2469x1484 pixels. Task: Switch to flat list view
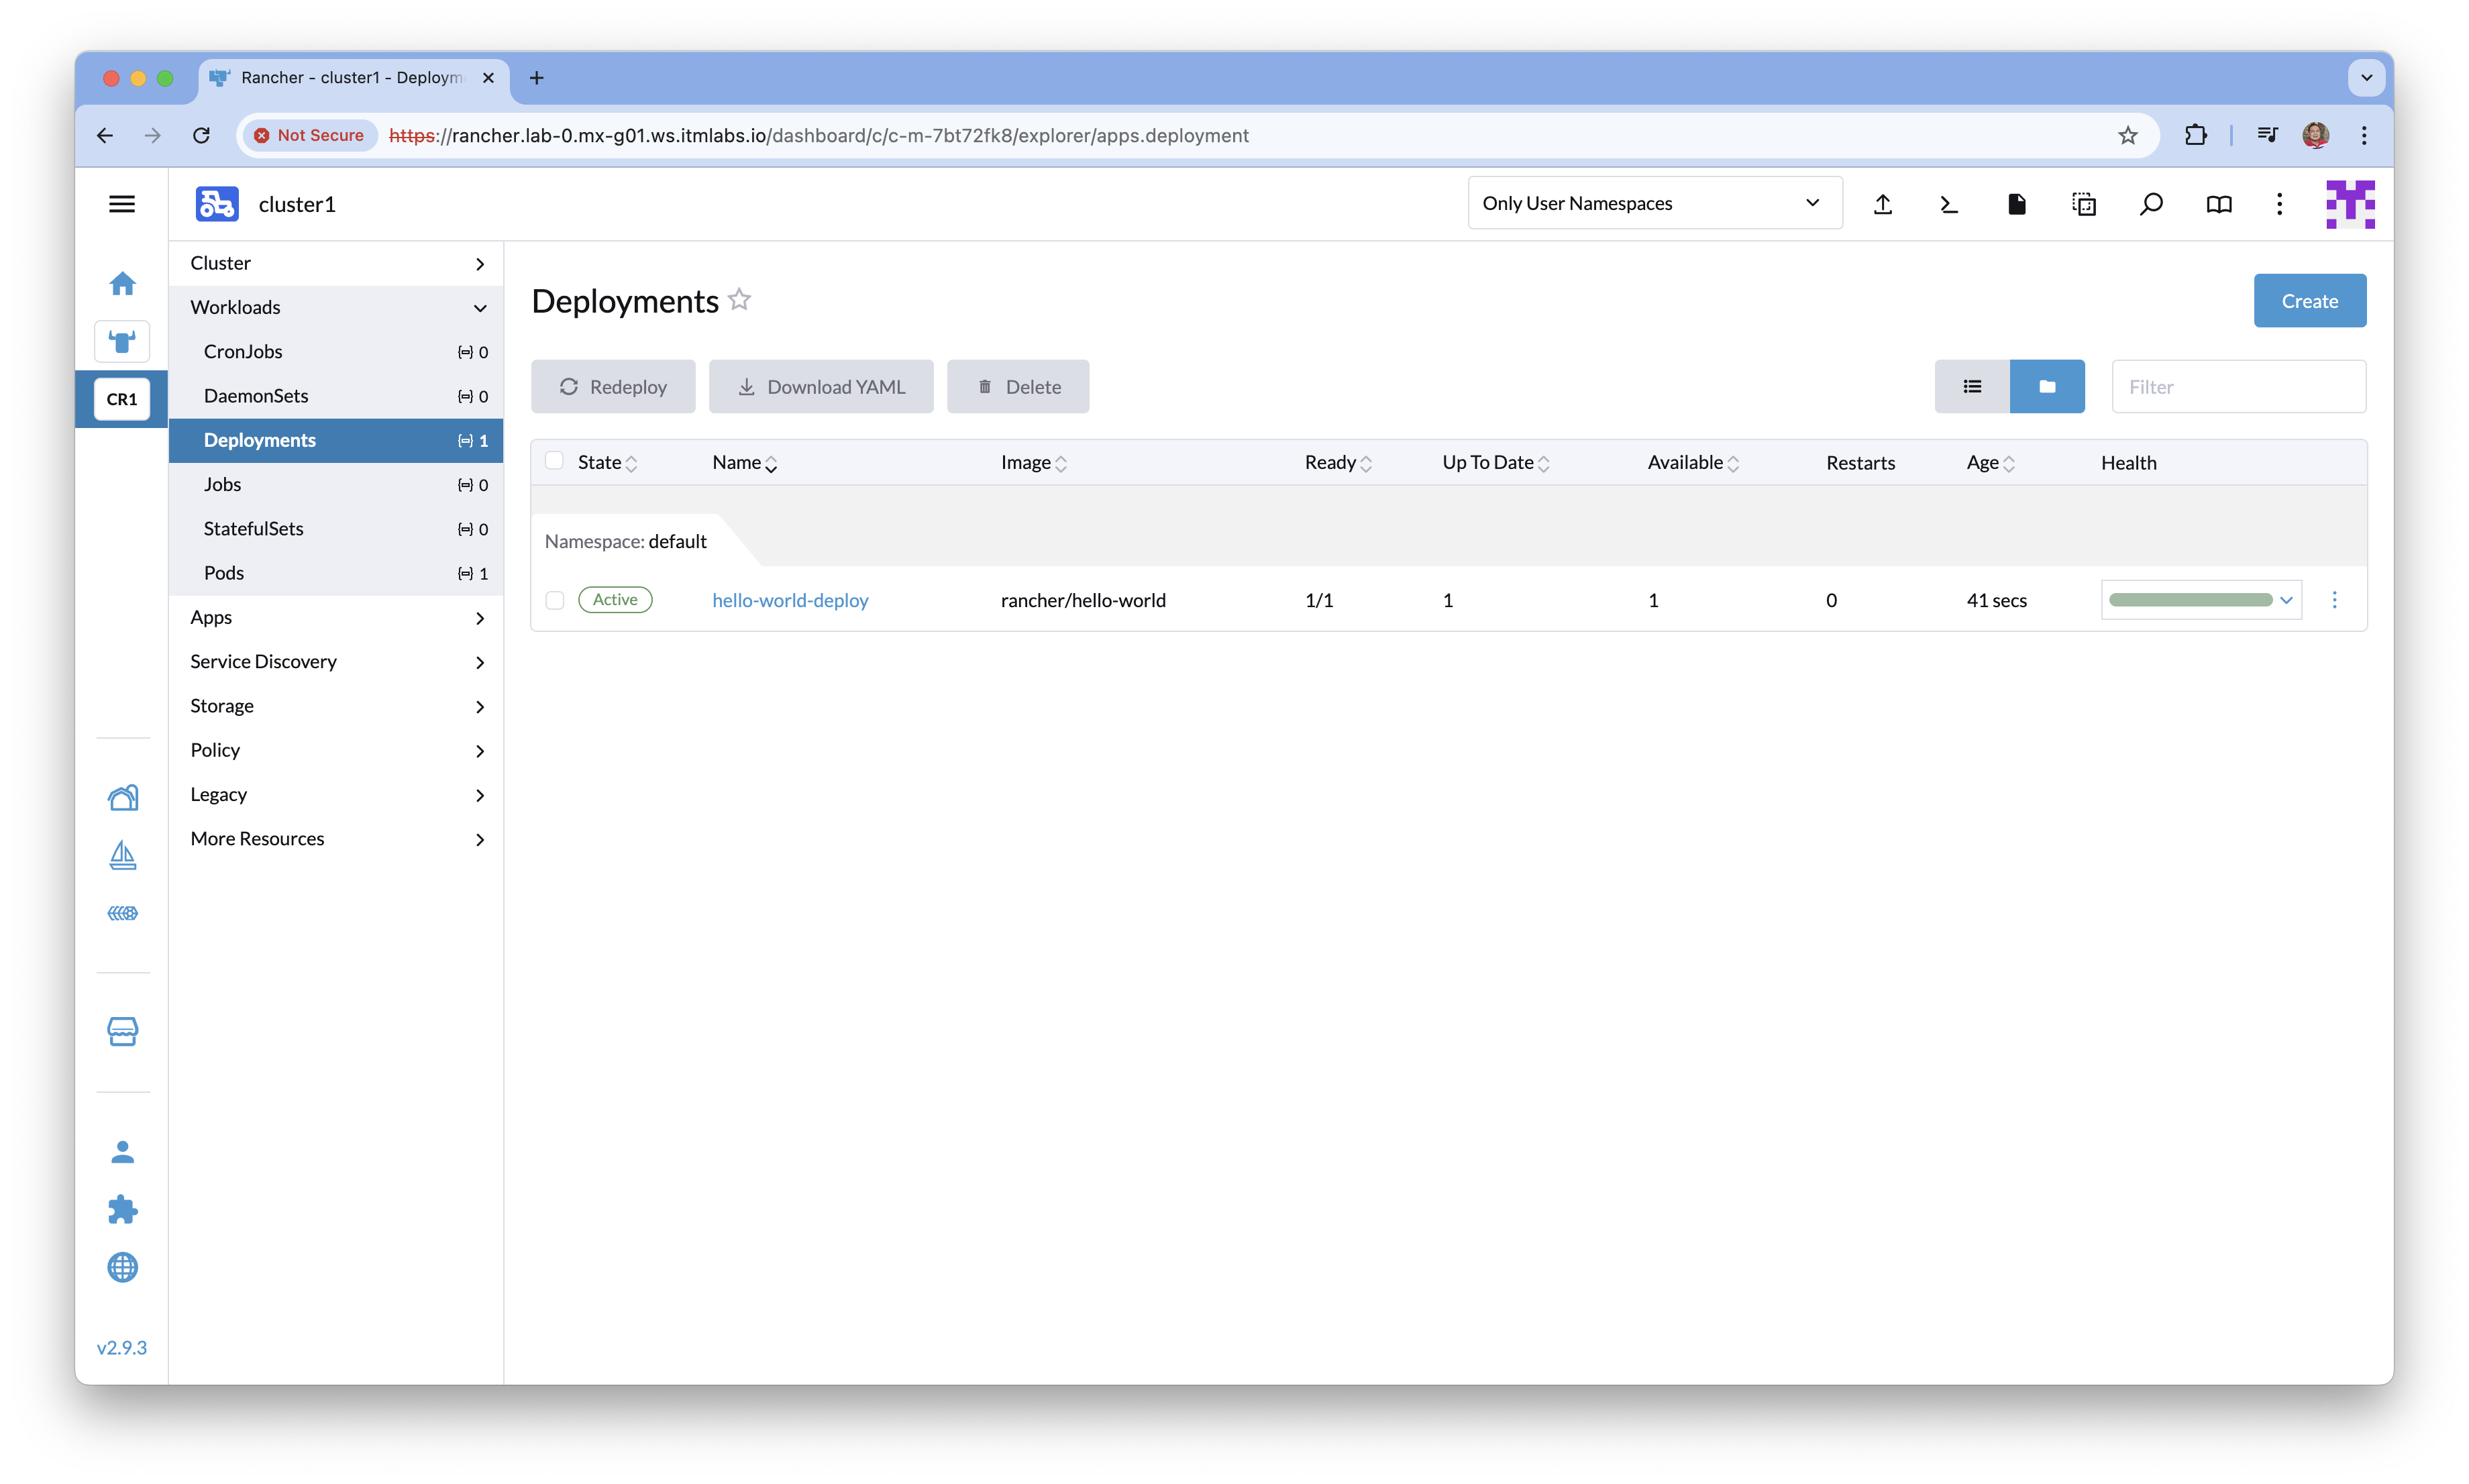[x=1971, y=386]
